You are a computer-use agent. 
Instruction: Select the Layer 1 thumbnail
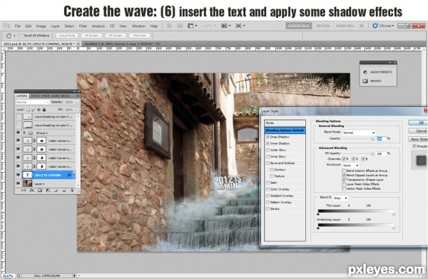click(x=27, y=183)
